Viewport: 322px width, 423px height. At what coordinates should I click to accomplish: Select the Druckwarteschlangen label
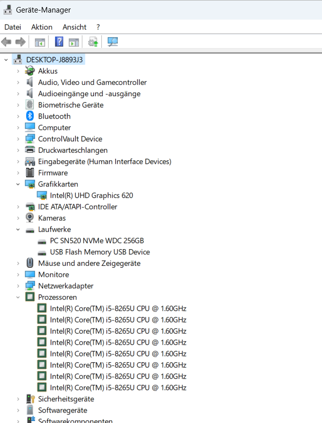tap(73, 150)
